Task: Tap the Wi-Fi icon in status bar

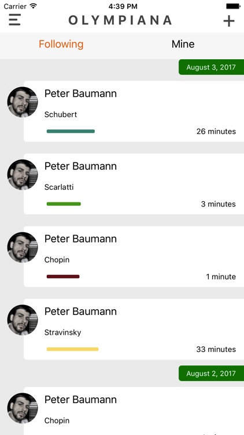Action: pos(34,6)
